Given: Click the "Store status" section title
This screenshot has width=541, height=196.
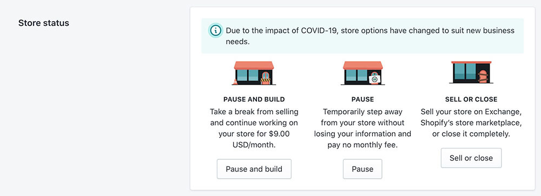Looking at the screenshot, I should coord(44,23).
